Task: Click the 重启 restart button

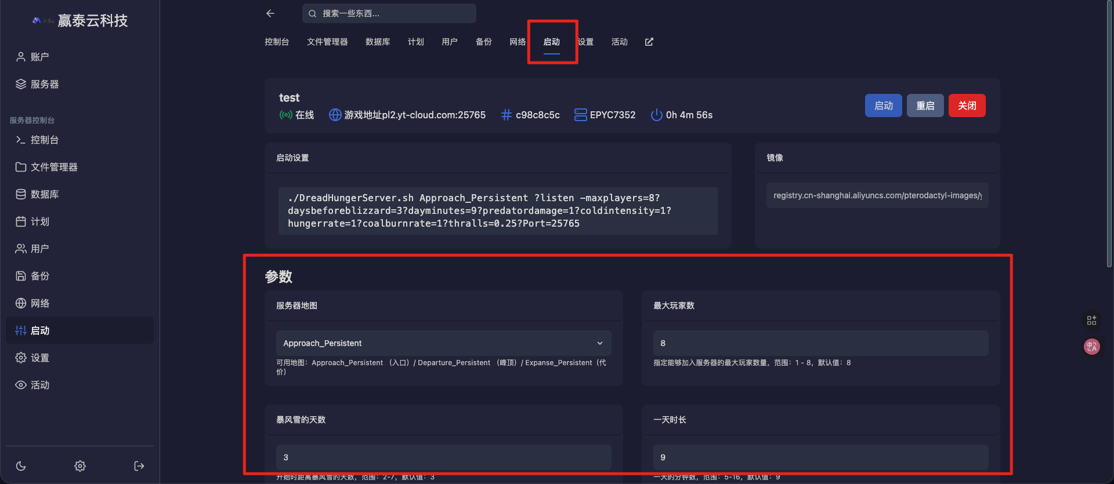Action: 925,105
